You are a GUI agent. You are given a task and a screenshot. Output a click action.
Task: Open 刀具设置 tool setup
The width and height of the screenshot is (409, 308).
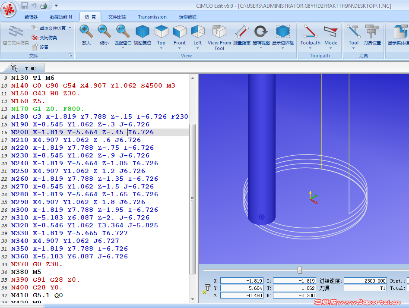click(x=372, y=35)
